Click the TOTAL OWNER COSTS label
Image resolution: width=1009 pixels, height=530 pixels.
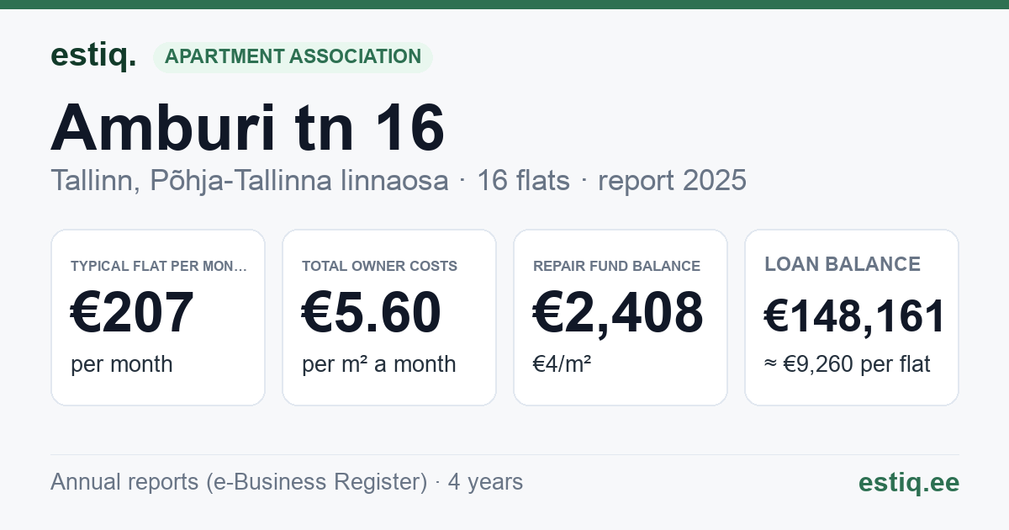tap(379, 266)
